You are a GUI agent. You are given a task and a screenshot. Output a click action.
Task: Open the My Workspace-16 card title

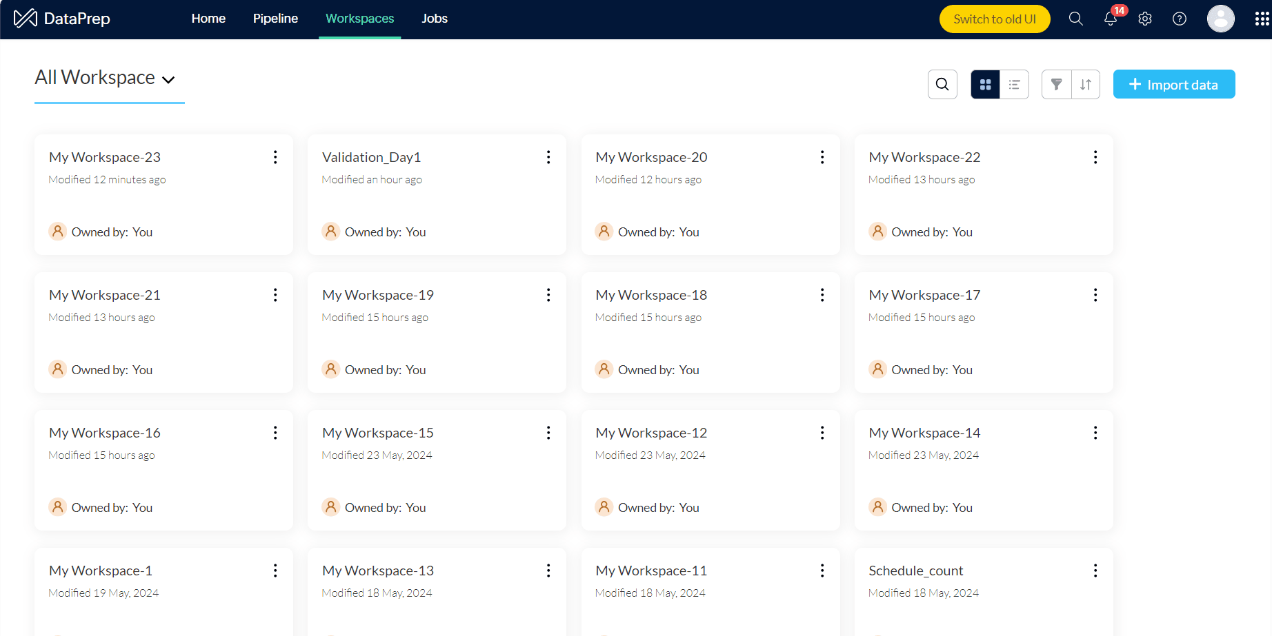pyautogui.click(x=105, y=433)
